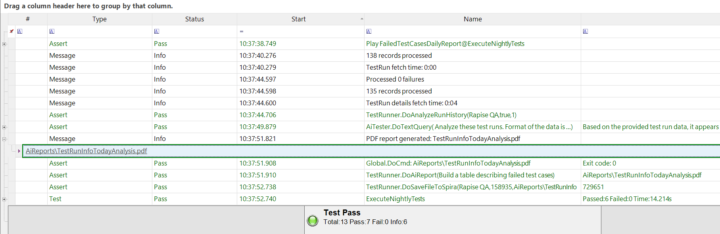The width and height of the screenshot is (720, 234).
Task: Open the AiReports\TestRunInfoTodayAnalysis.pdf link
Action: pyautogui.click(x=86, y=151)
